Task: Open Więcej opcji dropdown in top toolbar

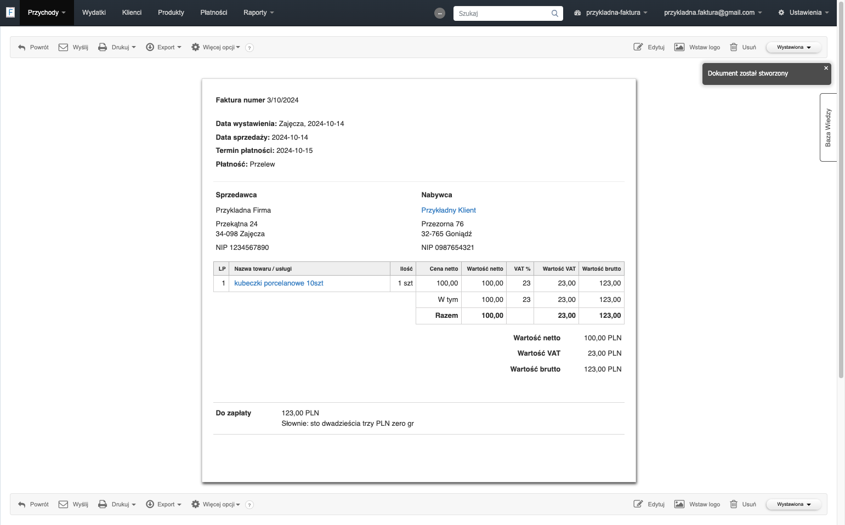Action: click(215, 47)
